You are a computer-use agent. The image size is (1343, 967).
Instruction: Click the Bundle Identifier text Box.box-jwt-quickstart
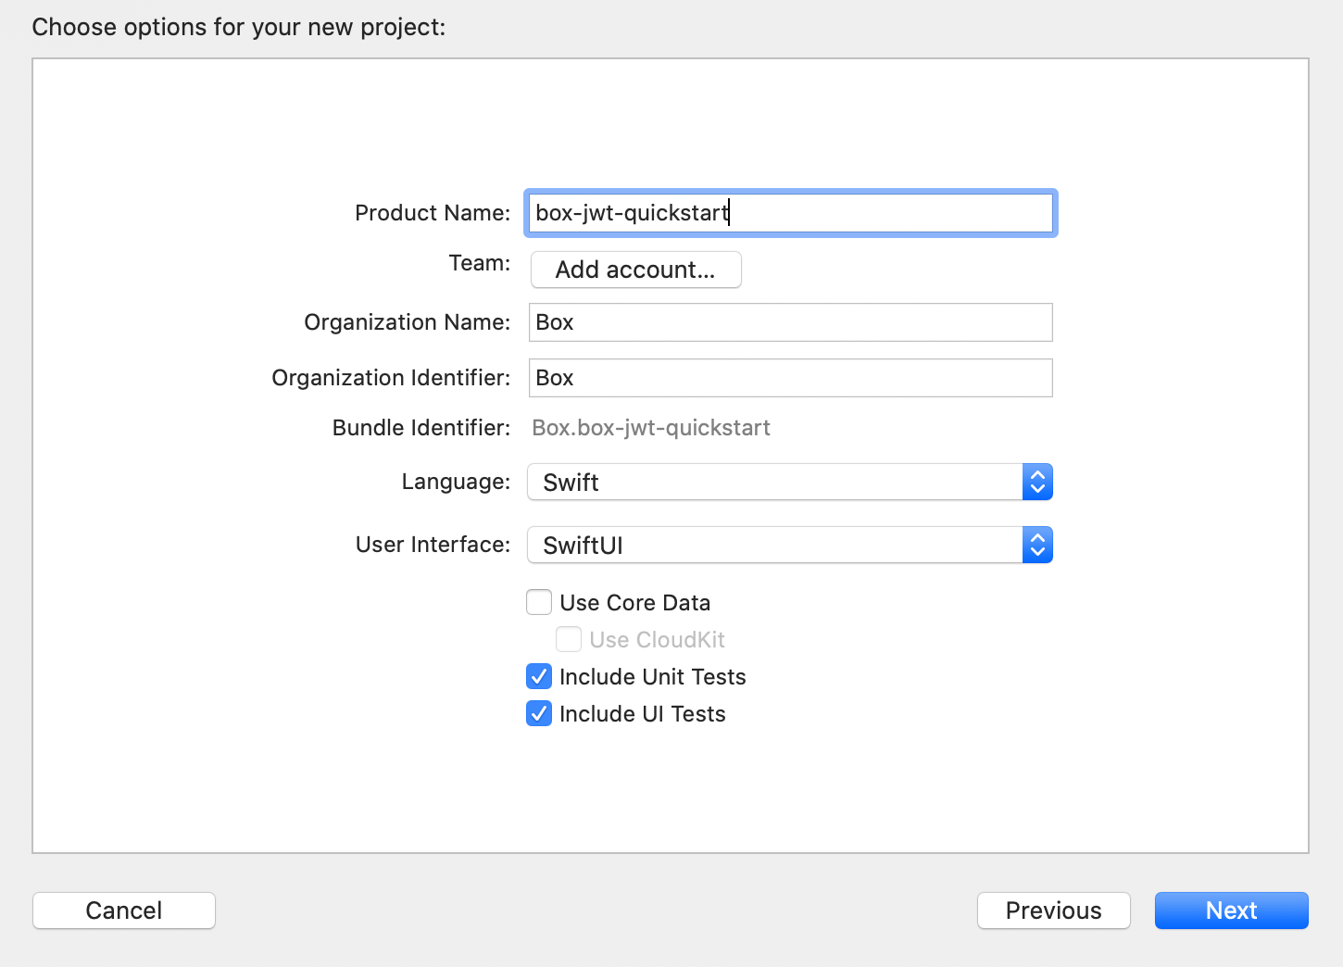point(651,427)
